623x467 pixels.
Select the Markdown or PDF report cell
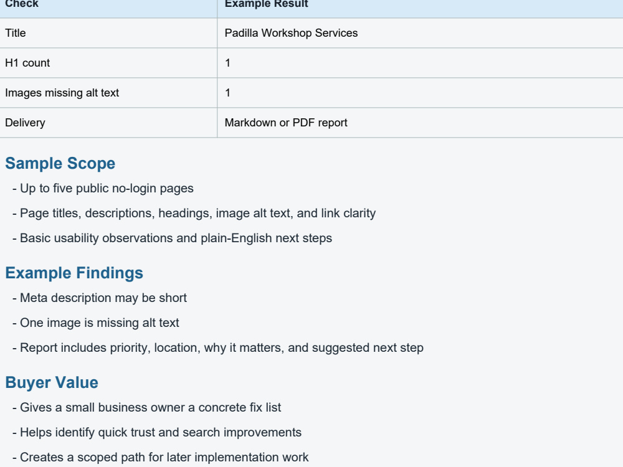coord(420,123)
